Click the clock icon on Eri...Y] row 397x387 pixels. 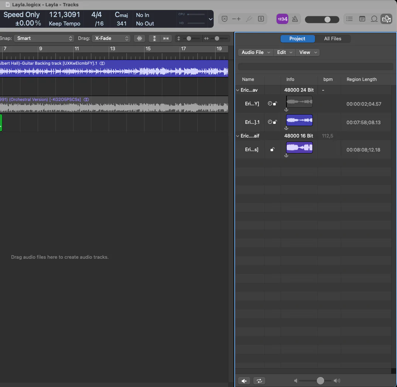(270, 103)
